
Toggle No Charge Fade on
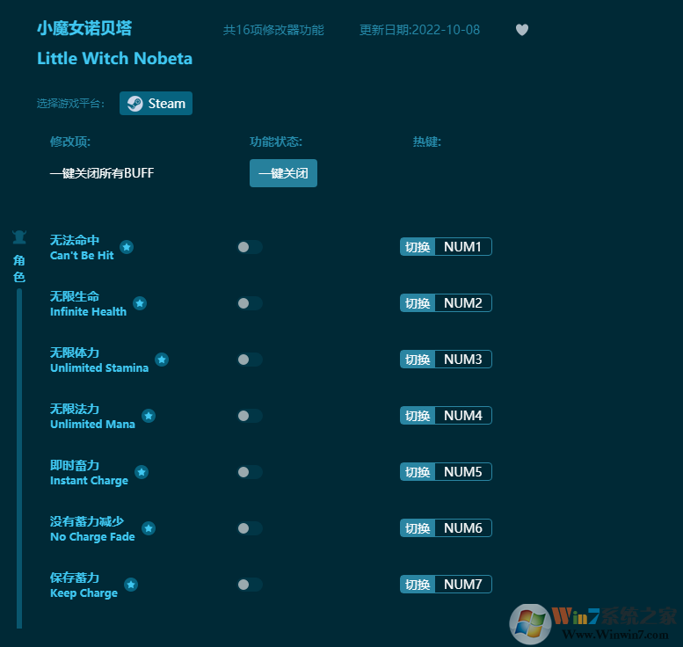point(250,528)
